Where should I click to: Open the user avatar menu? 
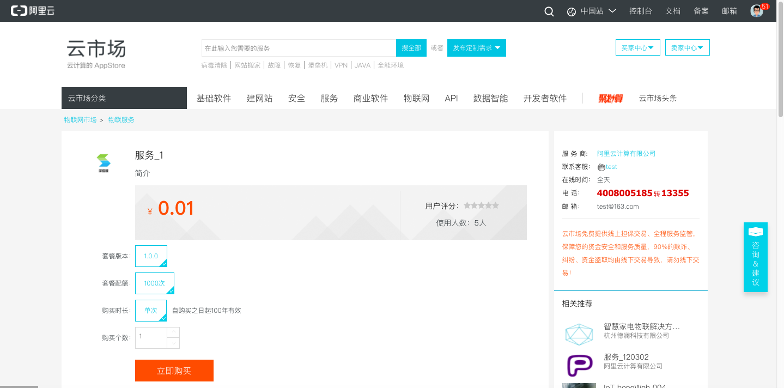point(757,11)
